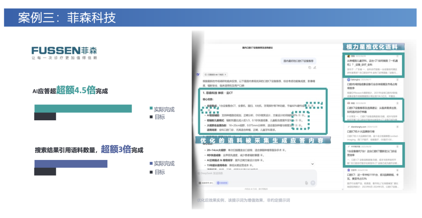Click the paperclip attachment icon in message box
This screenshot has width=422, height=218.
pyautogui.click(x=306, y=183)
